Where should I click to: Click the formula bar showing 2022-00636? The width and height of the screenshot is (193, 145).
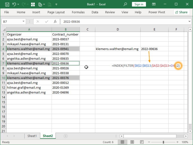[x=124, y=22]
